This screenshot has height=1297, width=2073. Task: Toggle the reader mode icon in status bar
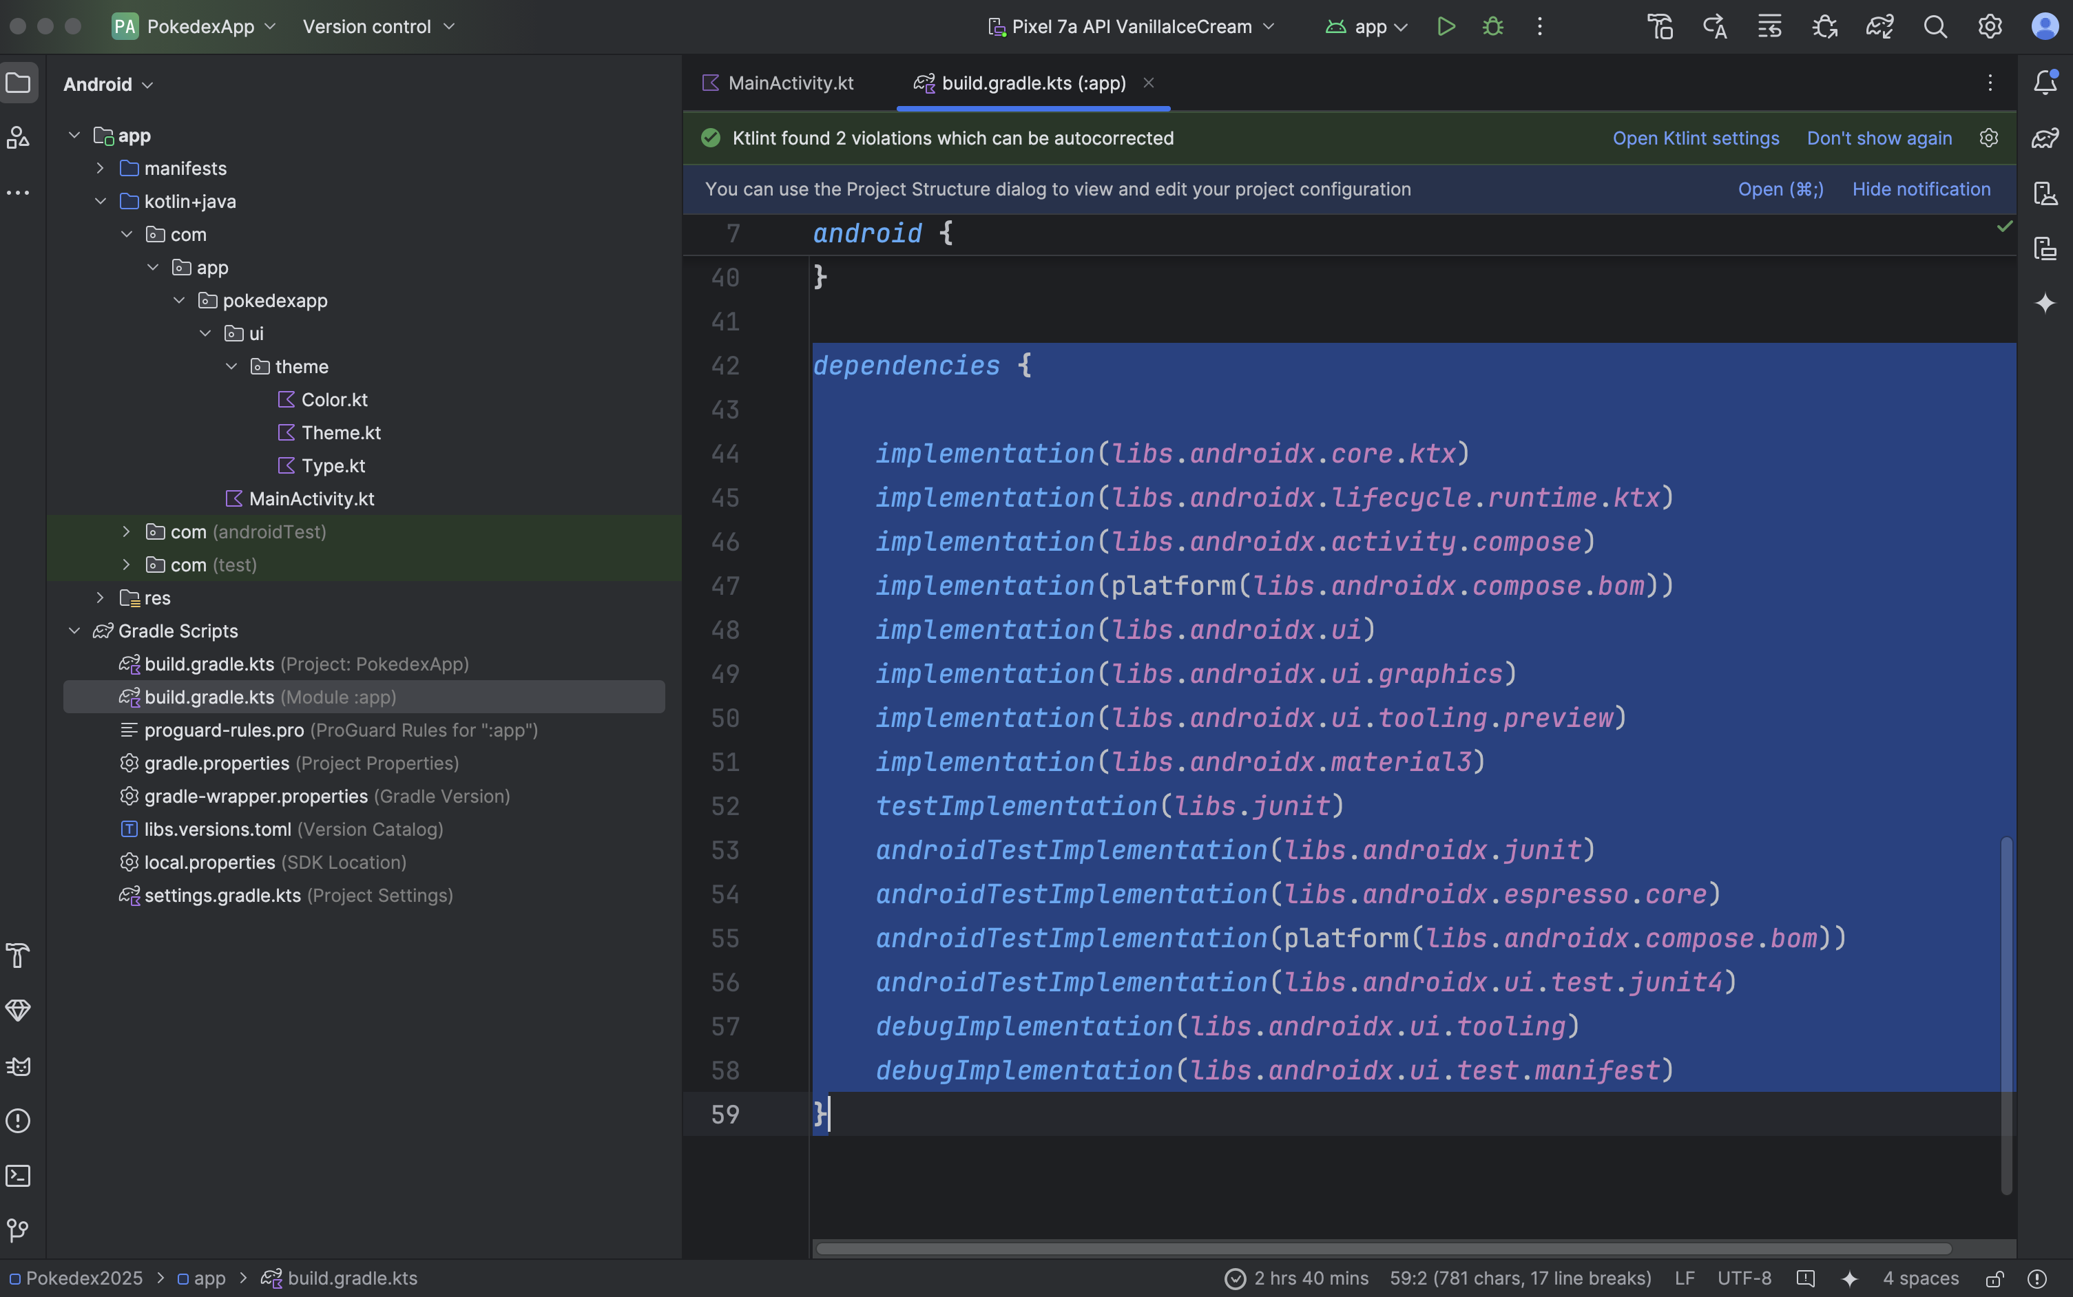tap(1805, 1279)
